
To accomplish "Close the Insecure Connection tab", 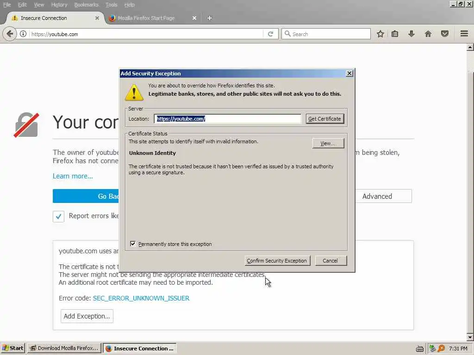I will pyautogui.click(x=97, y=18).
